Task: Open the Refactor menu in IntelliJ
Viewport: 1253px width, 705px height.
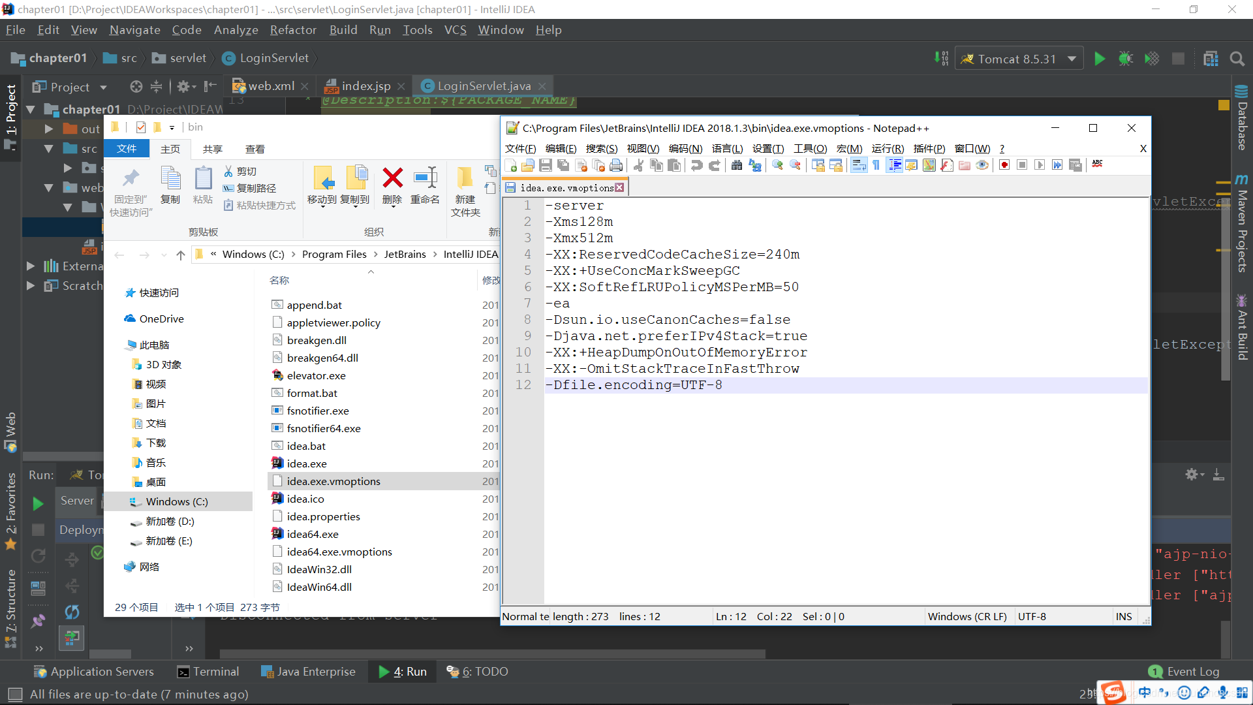Action: [x=293, y=30]
